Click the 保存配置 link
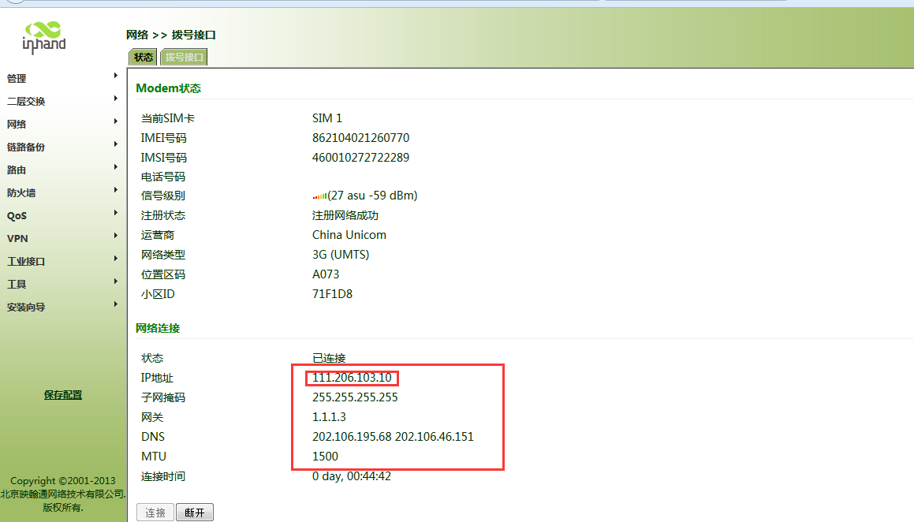The width and height of the screenshot is (914, 522). 63,395
